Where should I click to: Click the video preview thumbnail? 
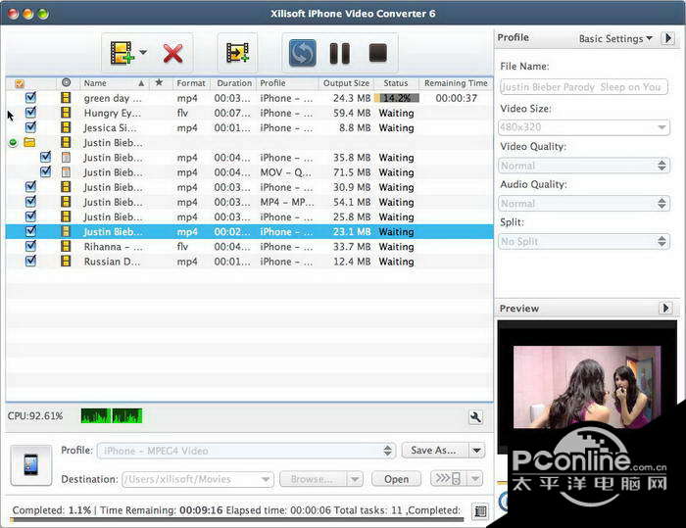[588, 387]
